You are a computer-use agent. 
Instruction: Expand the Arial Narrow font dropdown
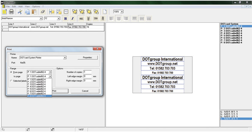tap(41, 19)
